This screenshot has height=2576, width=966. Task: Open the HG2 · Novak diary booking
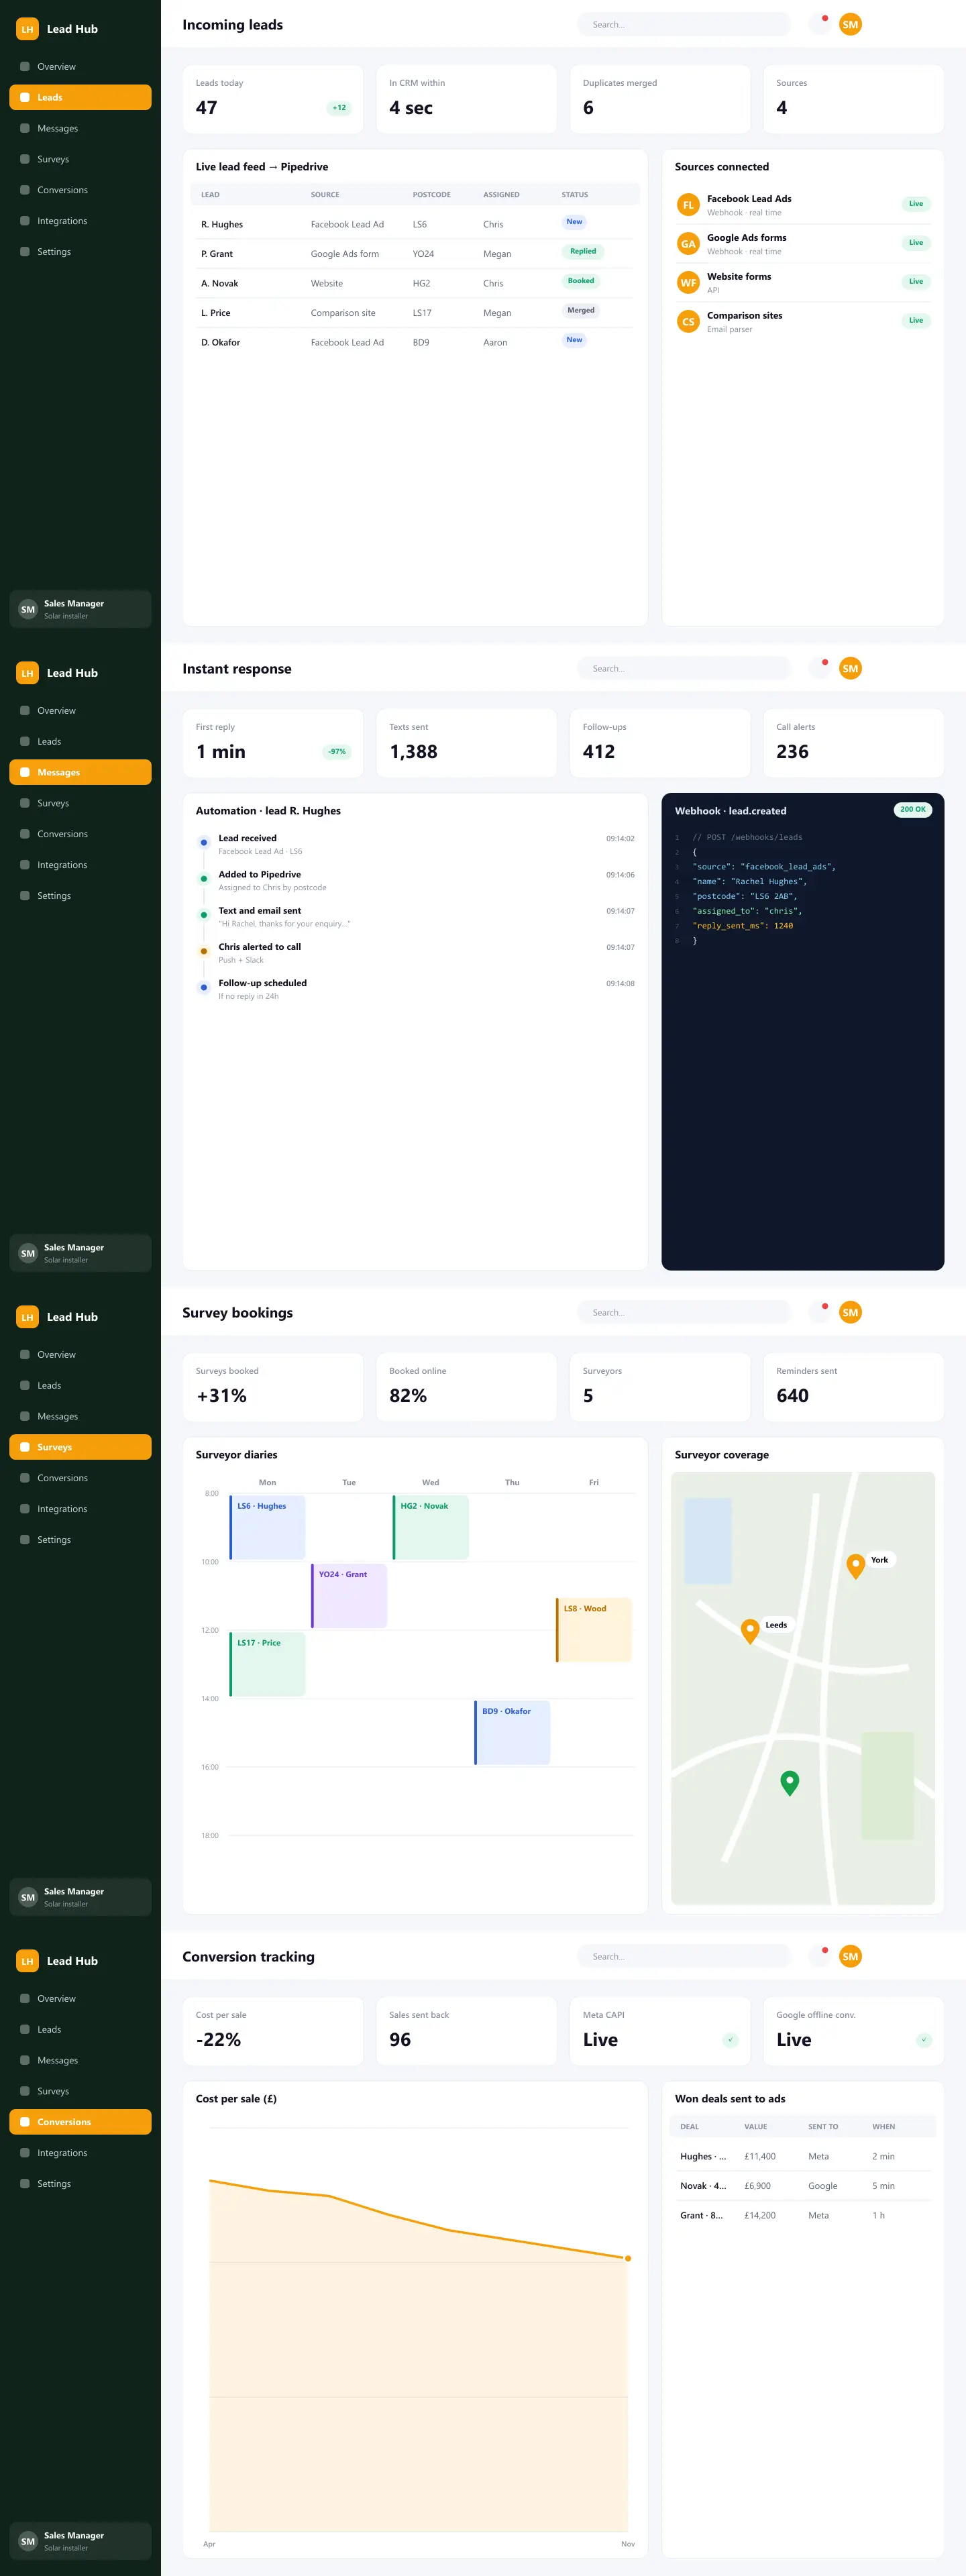click(x=431, y=1527)
